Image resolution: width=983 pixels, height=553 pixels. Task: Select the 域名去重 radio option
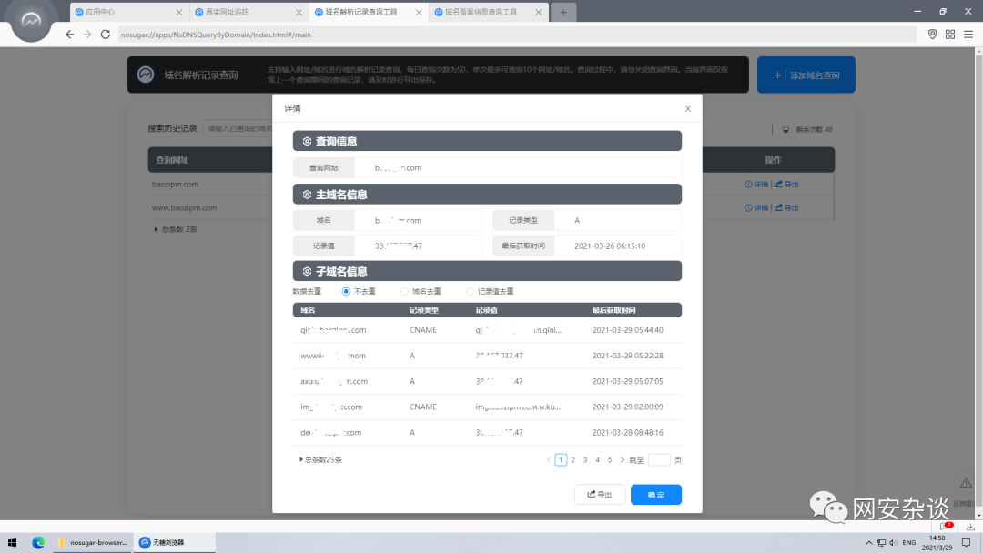pos(404,291)
